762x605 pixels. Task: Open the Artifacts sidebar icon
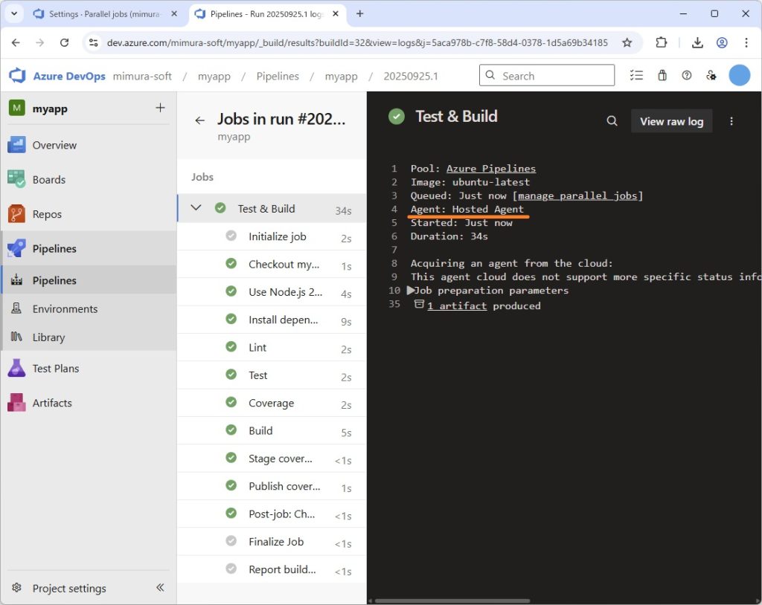(x=16, y=403)
